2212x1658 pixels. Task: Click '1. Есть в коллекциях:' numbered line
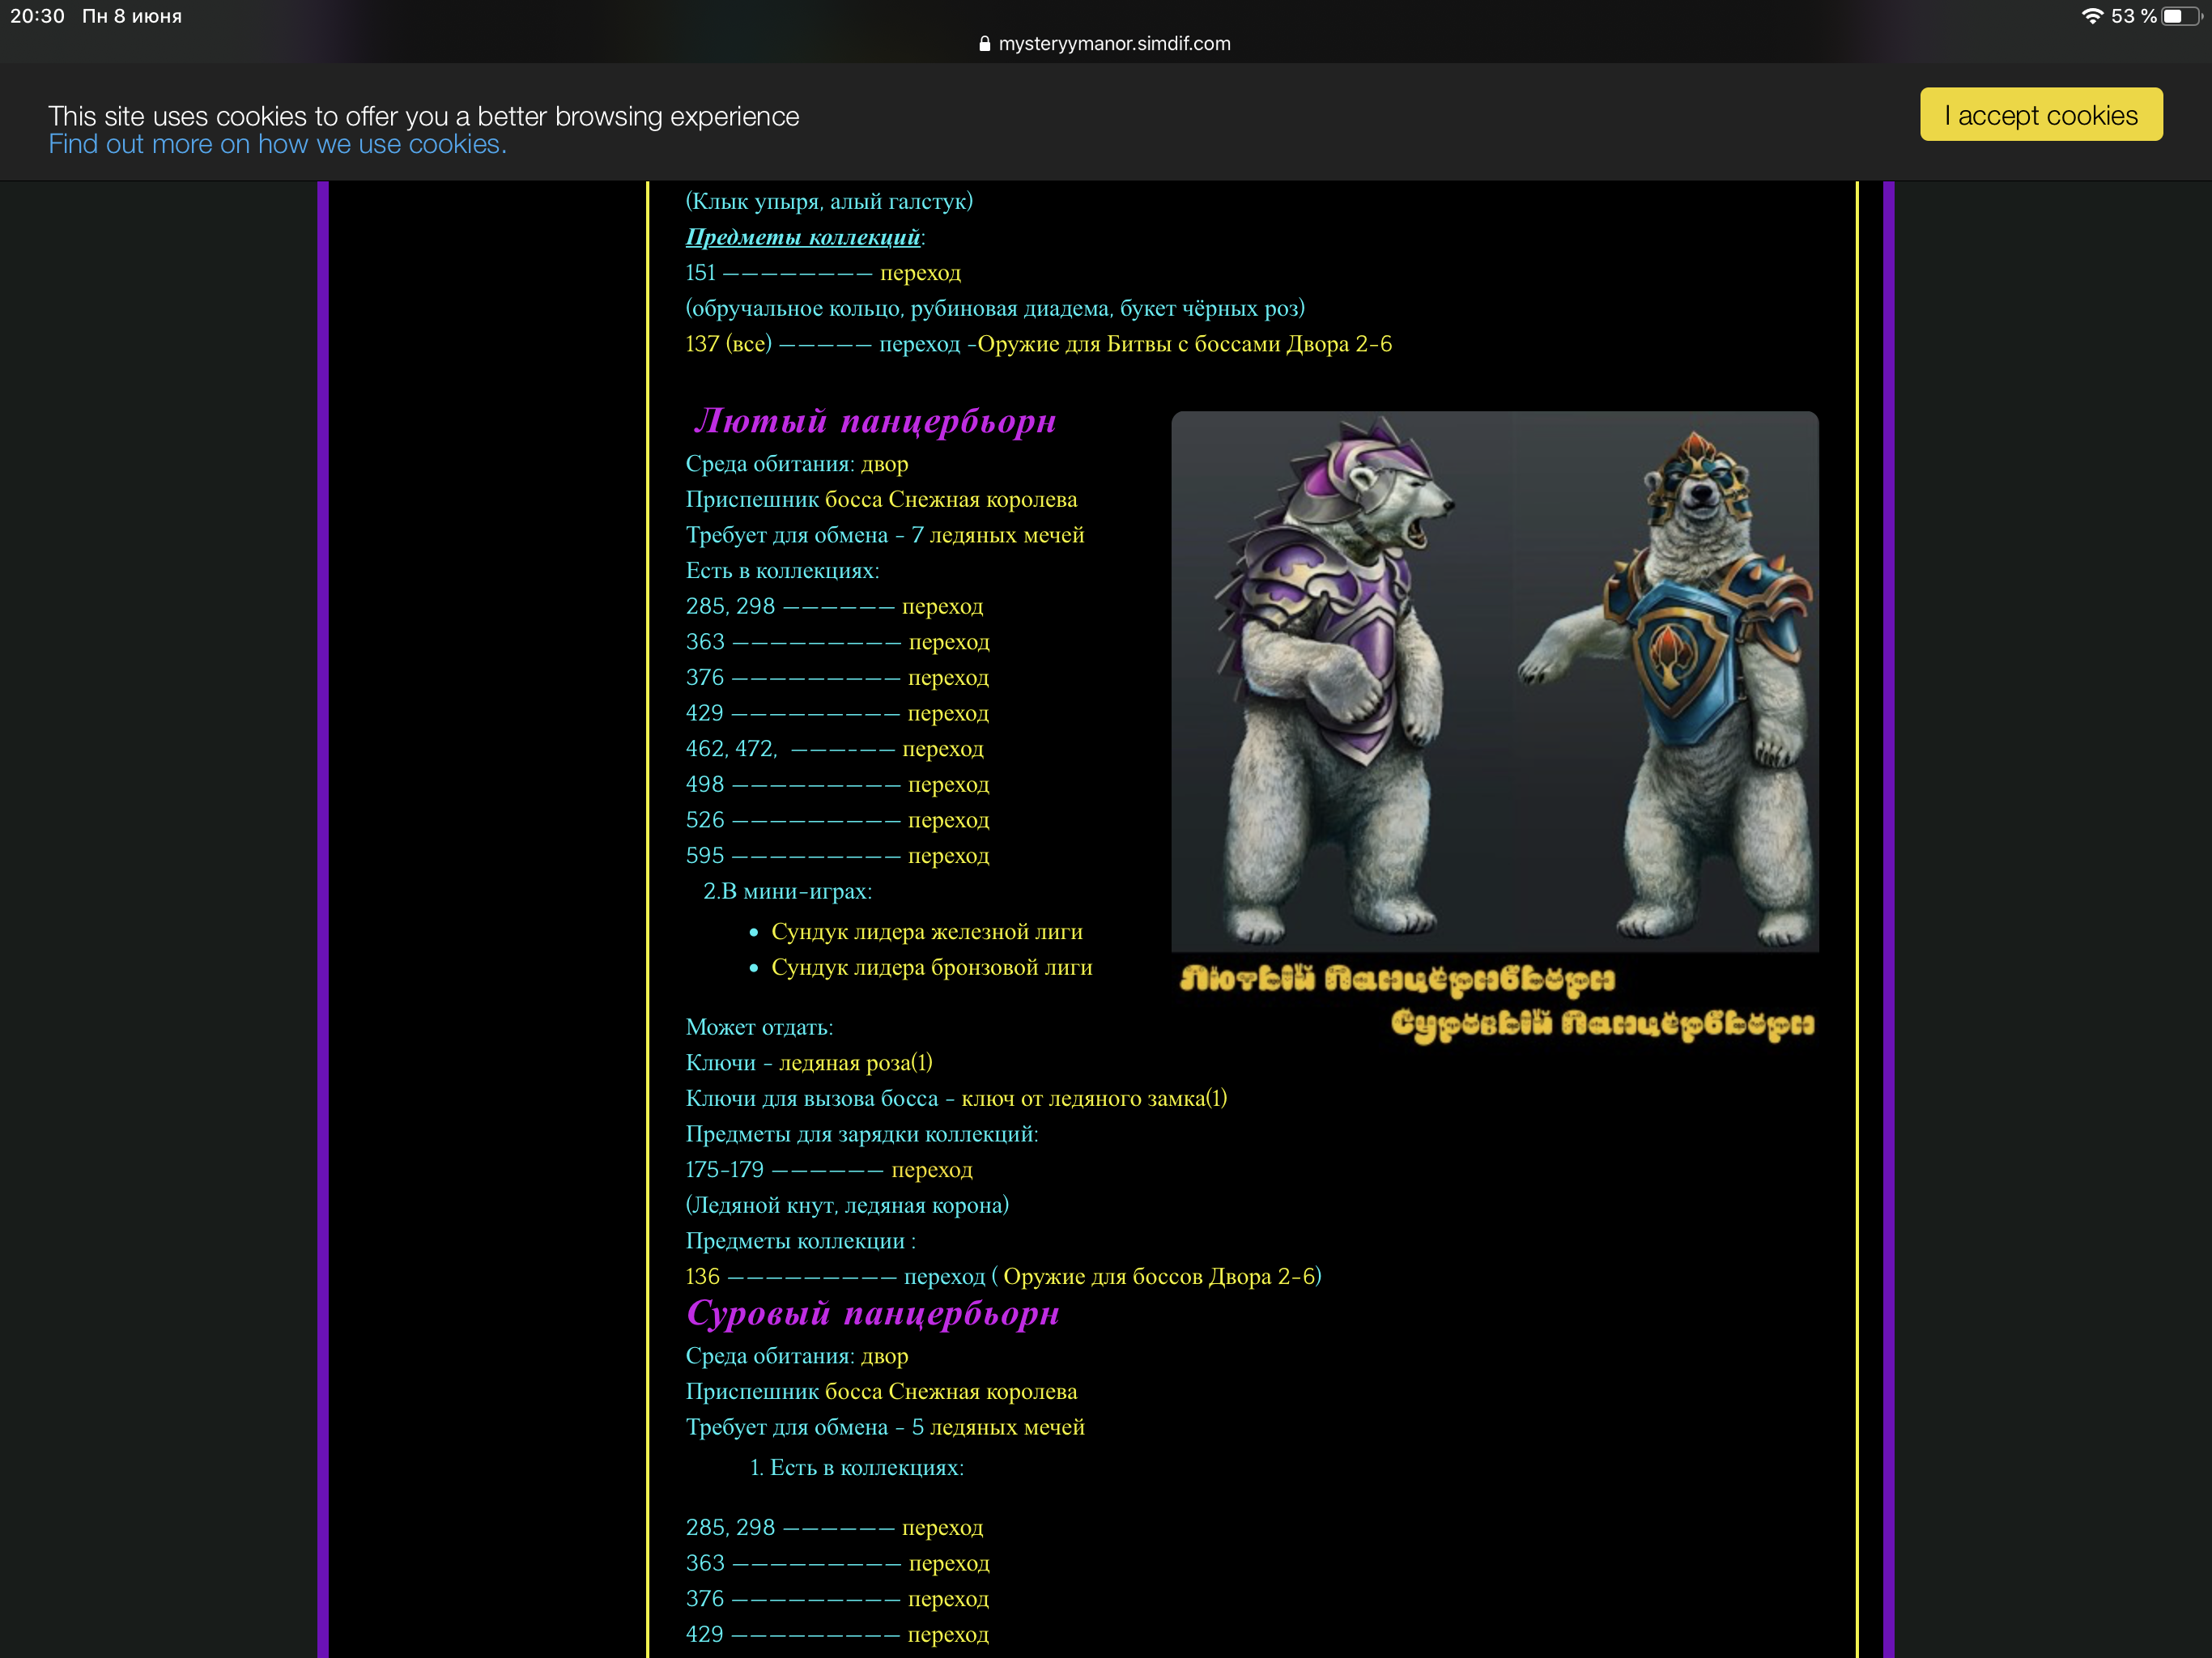coord(857,1467)
